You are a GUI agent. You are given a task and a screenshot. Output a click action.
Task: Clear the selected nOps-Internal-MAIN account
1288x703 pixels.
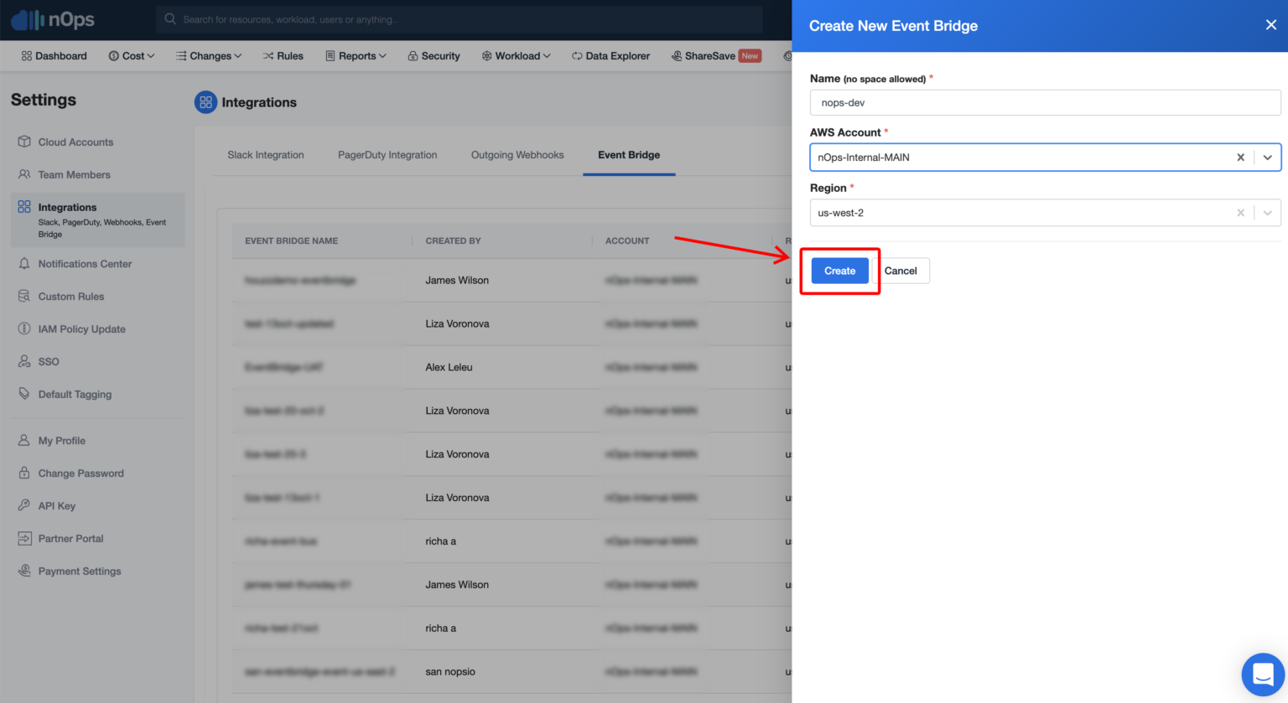coord(1240,157)
